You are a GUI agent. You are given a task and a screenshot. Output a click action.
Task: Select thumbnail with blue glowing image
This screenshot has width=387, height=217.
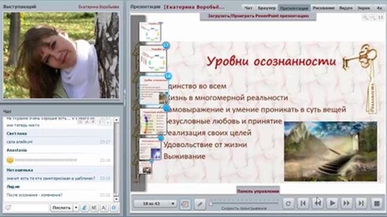[x=150, y=149]
